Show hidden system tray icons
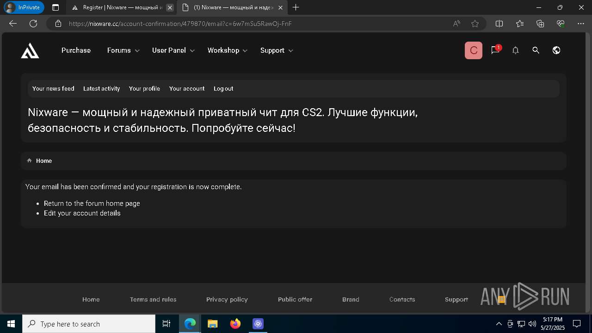Viewport: 592px width, 333px height. (x=499, y=324)
